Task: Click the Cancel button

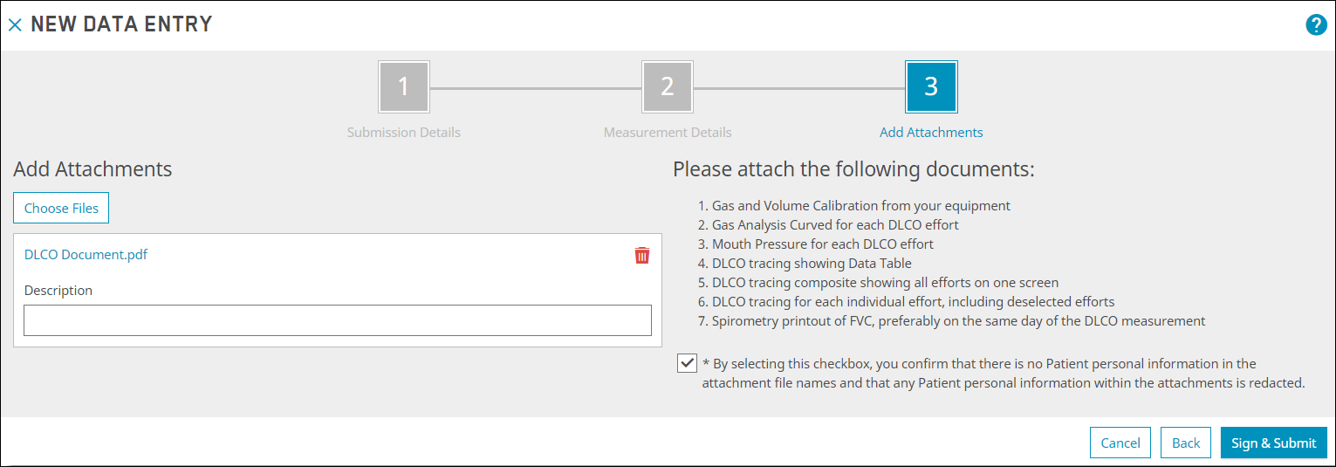Action: click(x=1120, y=443)
